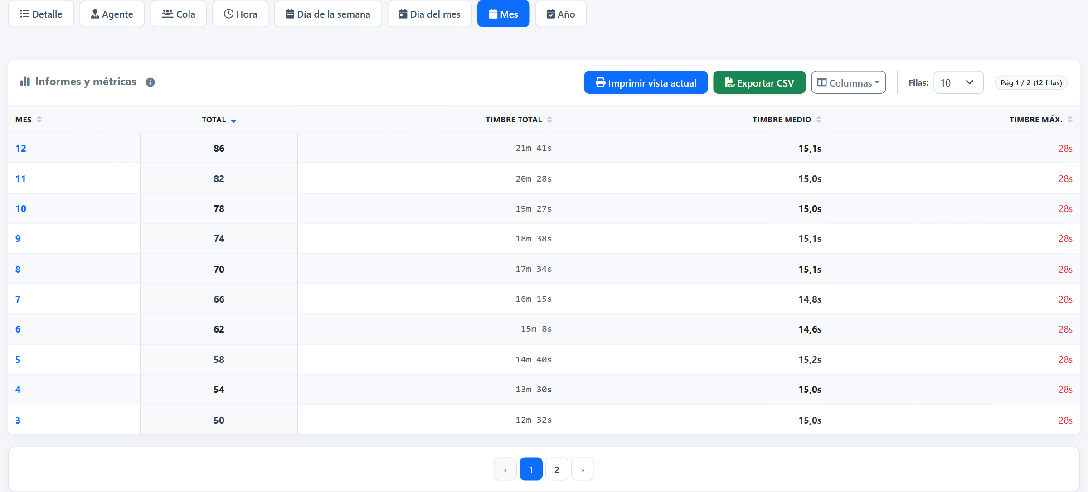Click the timbre total 21m 41s

534,148
